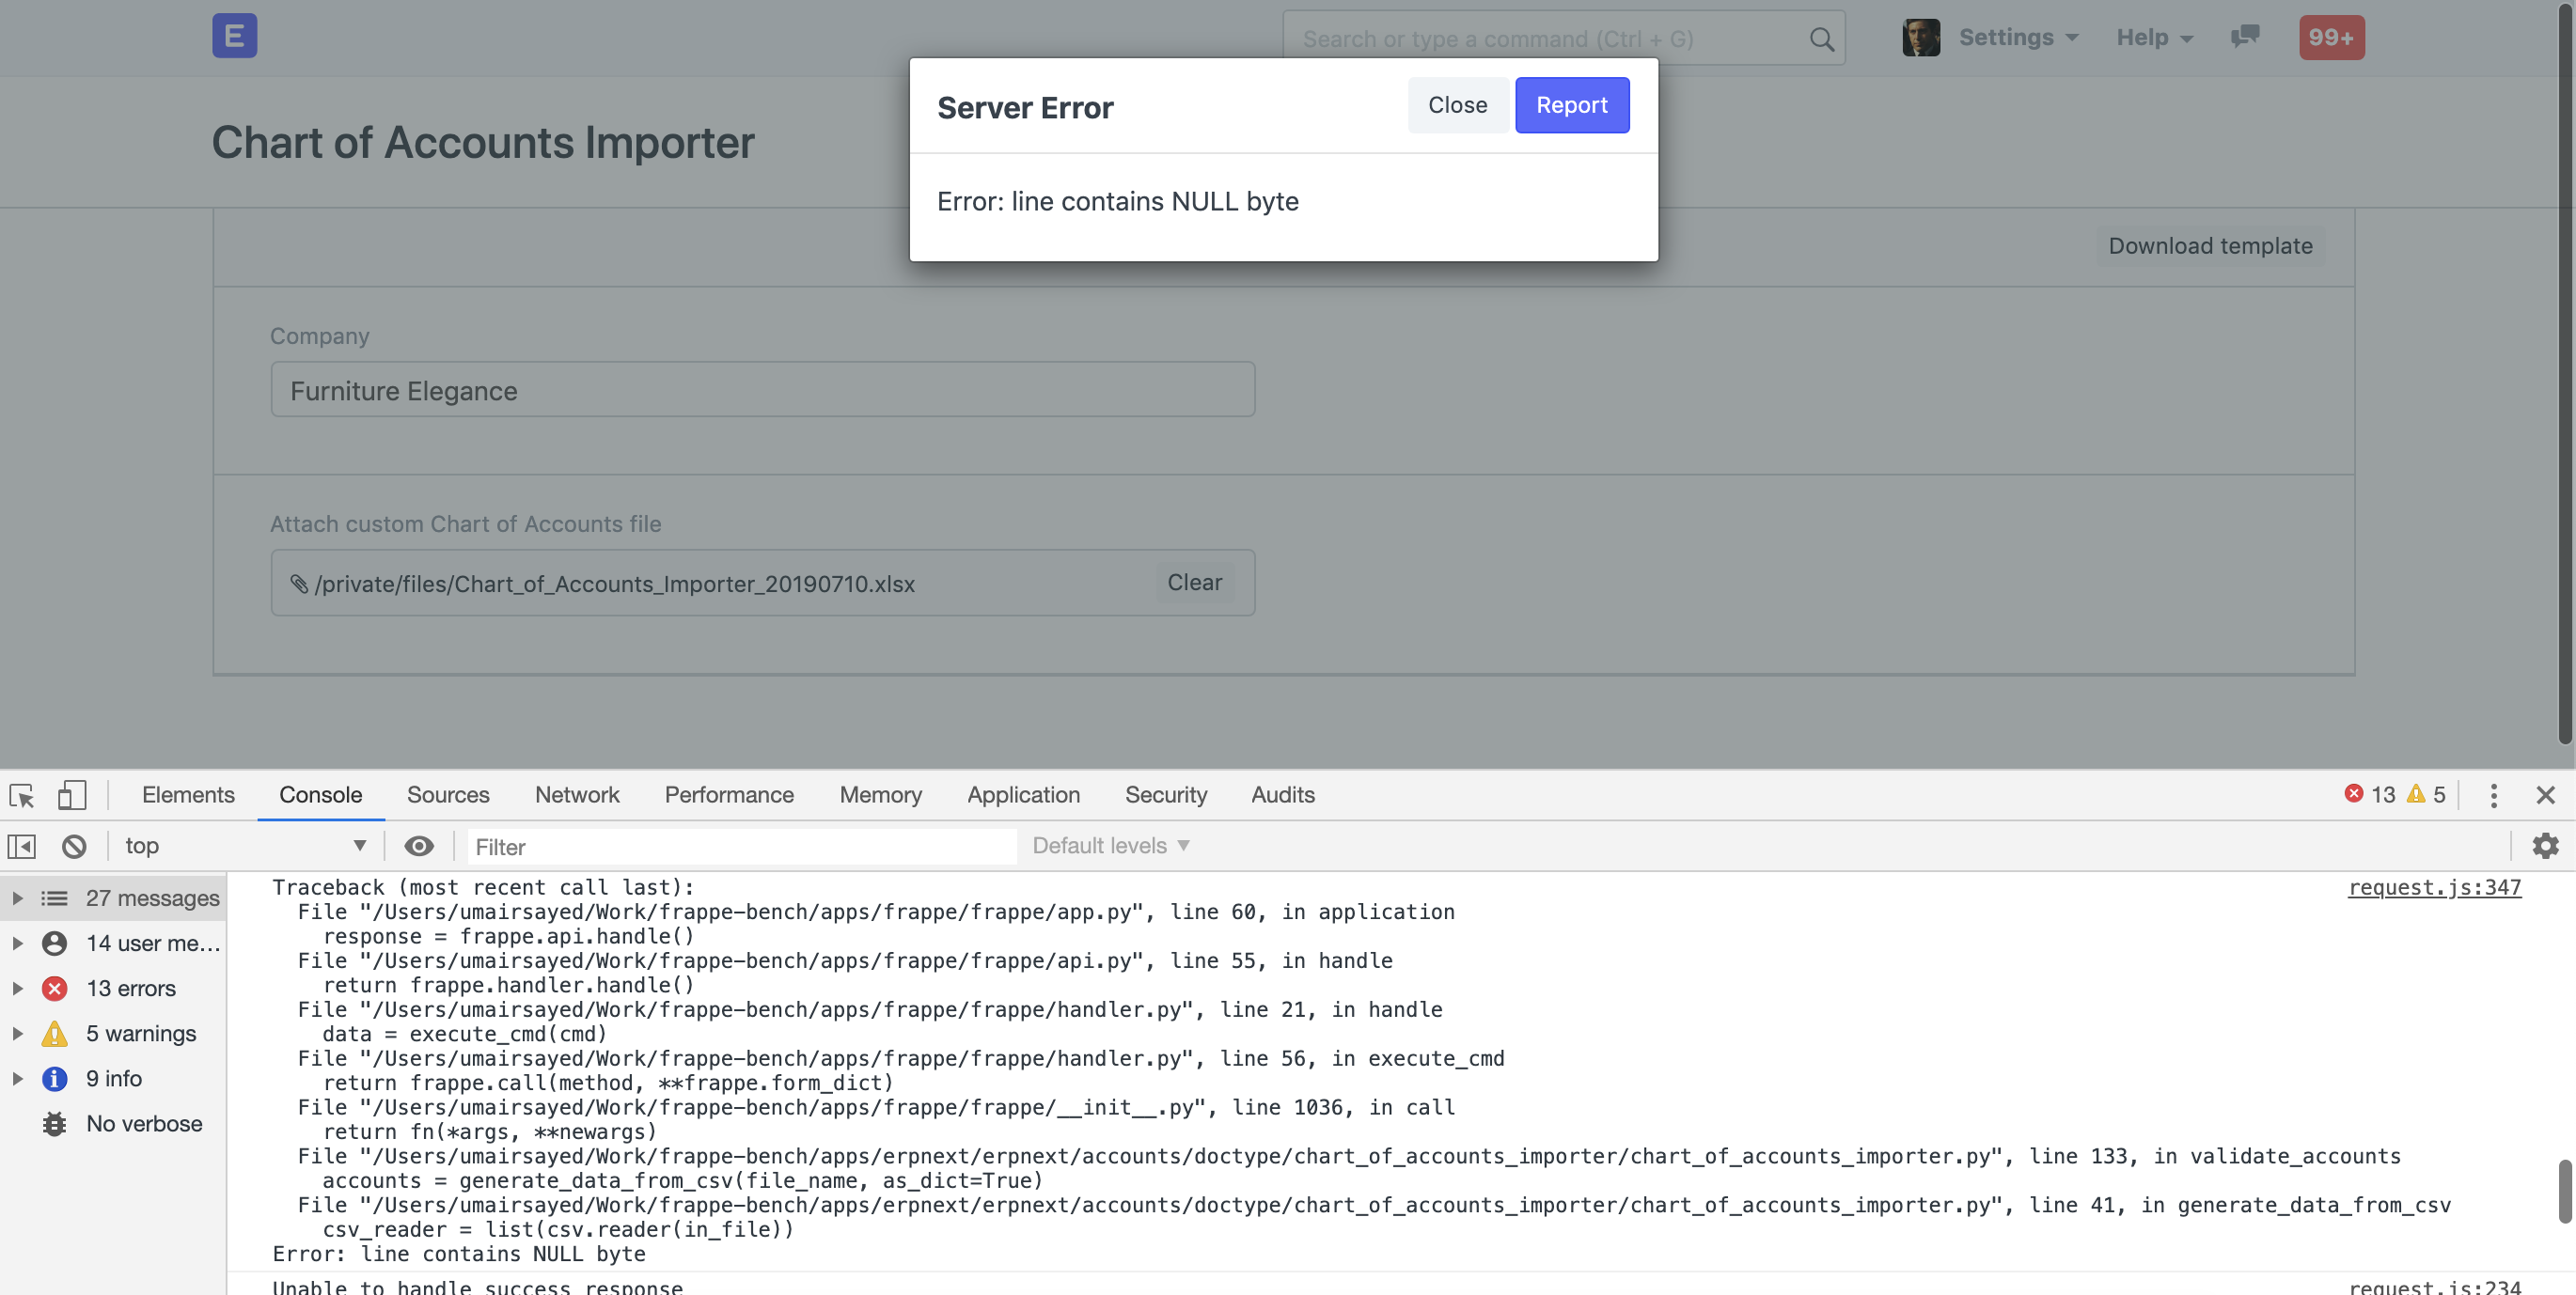Filter console to show 13 errors only
The image size is (2576, 1295).
pos(131,988)
